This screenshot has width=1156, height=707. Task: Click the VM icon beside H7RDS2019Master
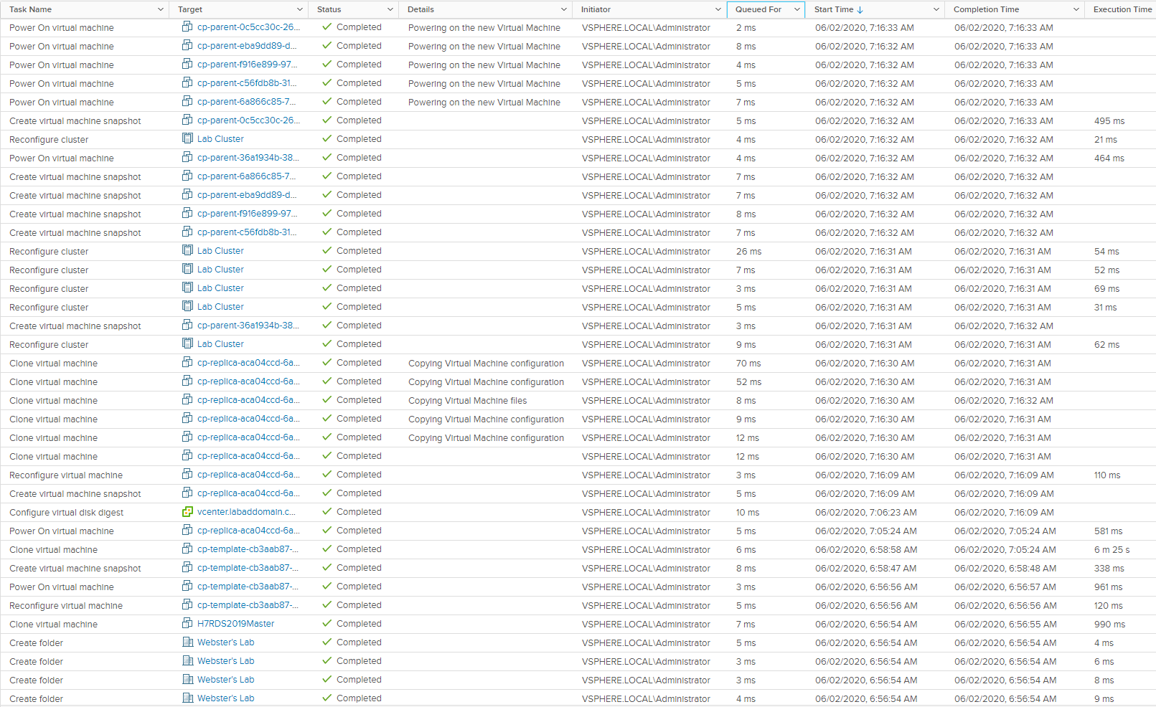pyautogui.click(x=187, y=624)
